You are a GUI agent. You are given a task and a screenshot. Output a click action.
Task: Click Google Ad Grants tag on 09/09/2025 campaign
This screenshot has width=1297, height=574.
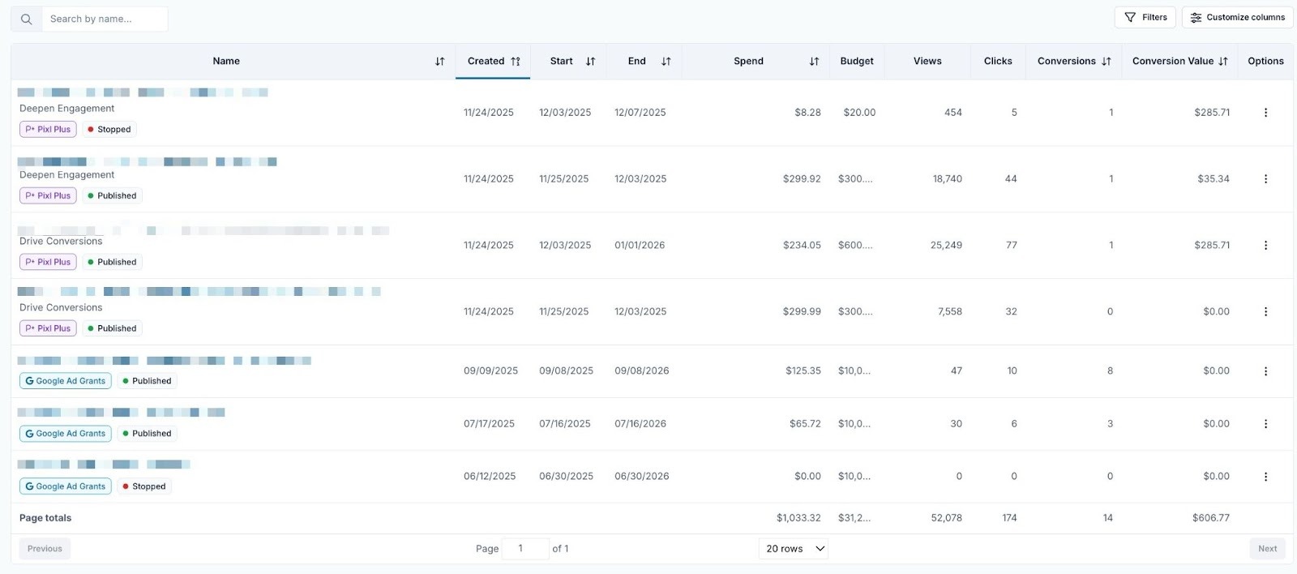(x=65, y=381)
